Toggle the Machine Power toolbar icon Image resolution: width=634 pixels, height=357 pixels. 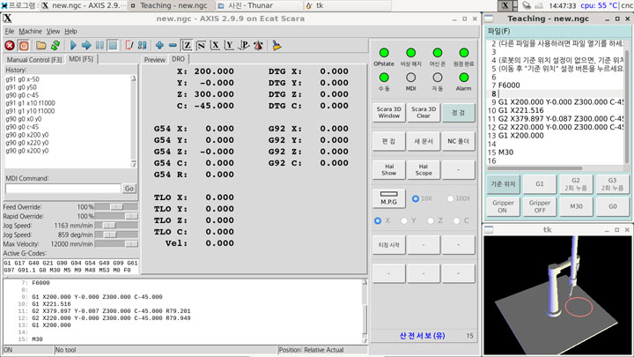tap(24, 46)
